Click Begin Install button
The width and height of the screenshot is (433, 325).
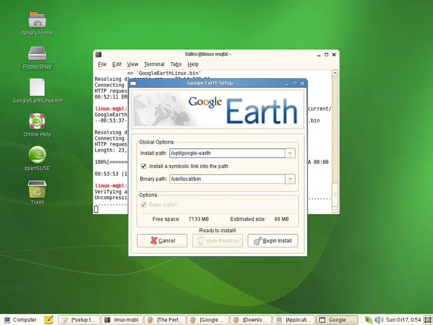[273, 240]
